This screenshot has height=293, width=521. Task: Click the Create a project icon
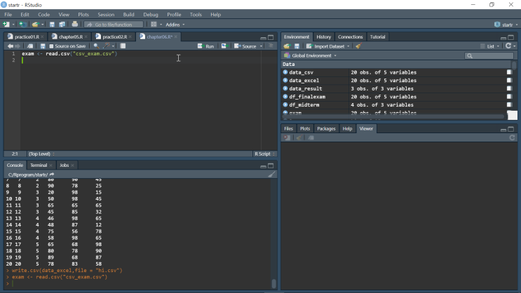[x=22, y=25]
